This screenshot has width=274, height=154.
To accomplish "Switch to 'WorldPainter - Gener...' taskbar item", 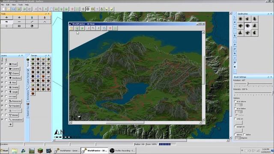I will tap(67, 151).
